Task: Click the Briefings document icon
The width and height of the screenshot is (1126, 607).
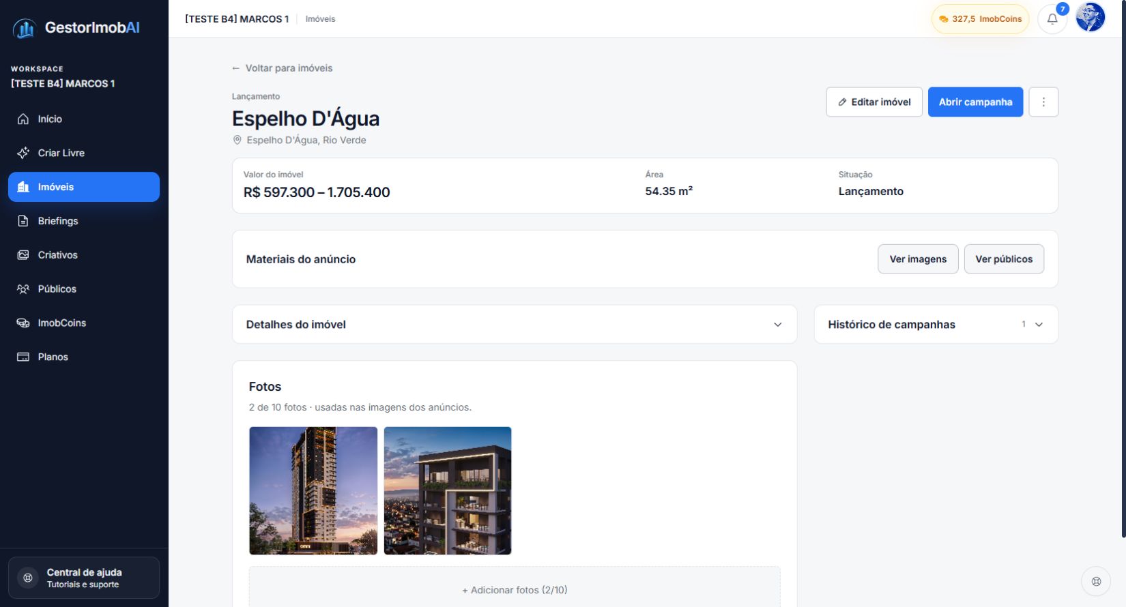Action: [x=23, y=221]
